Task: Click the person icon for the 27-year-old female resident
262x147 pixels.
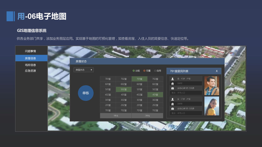Action: (x=173, y=99)
